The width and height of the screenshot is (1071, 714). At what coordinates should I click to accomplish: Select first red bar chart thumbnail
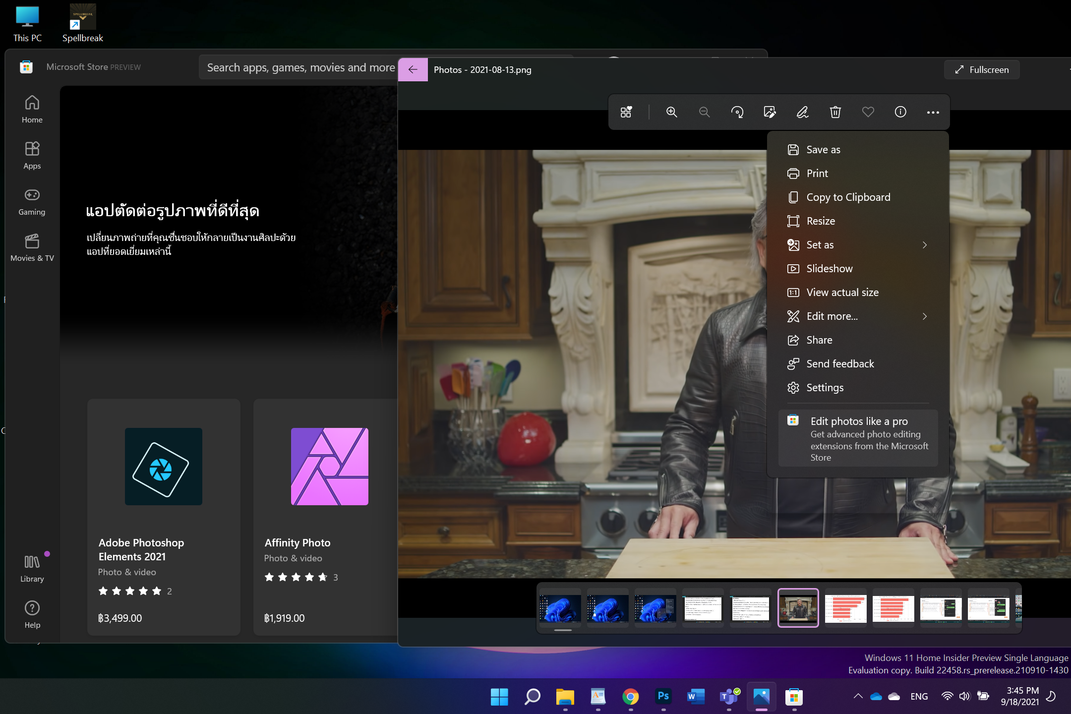[846, 608]
